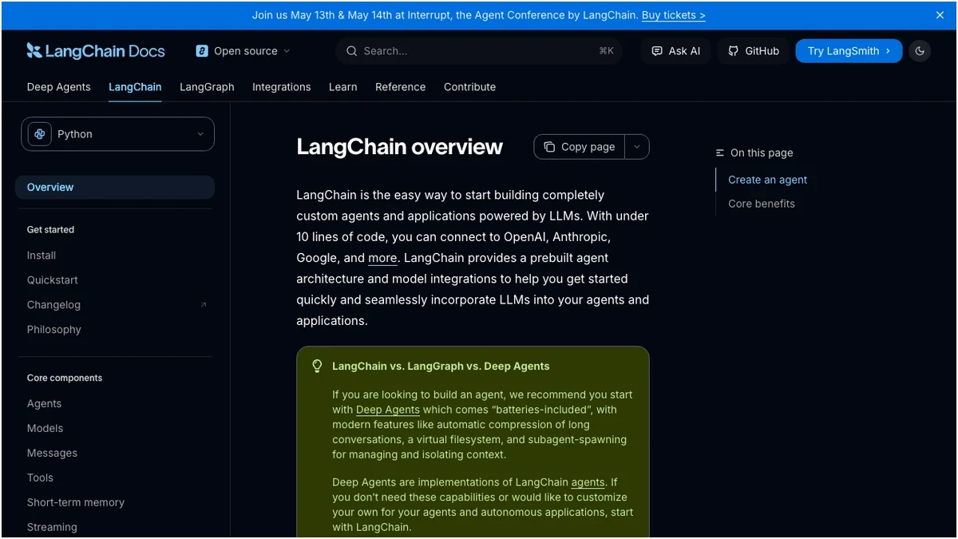
Task: Click inside the Search input field
Action: tap(447, 50)
